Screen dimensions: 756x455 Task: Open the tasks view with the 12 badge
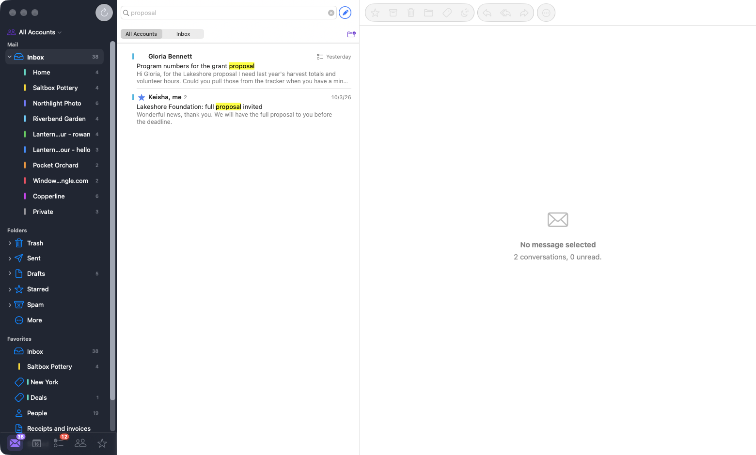point(59,442)
